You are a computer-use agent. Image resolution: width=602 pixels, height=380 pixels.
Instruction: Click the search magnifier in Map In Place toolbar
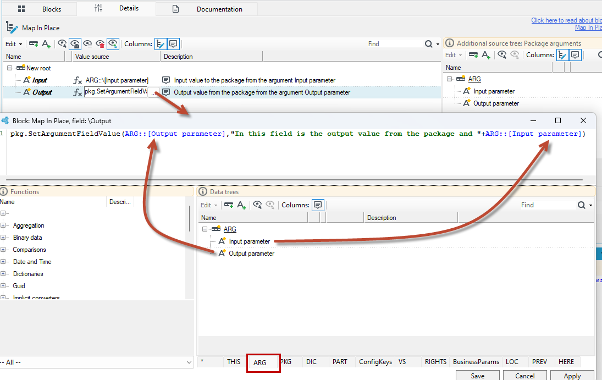[x=428, y=44]
